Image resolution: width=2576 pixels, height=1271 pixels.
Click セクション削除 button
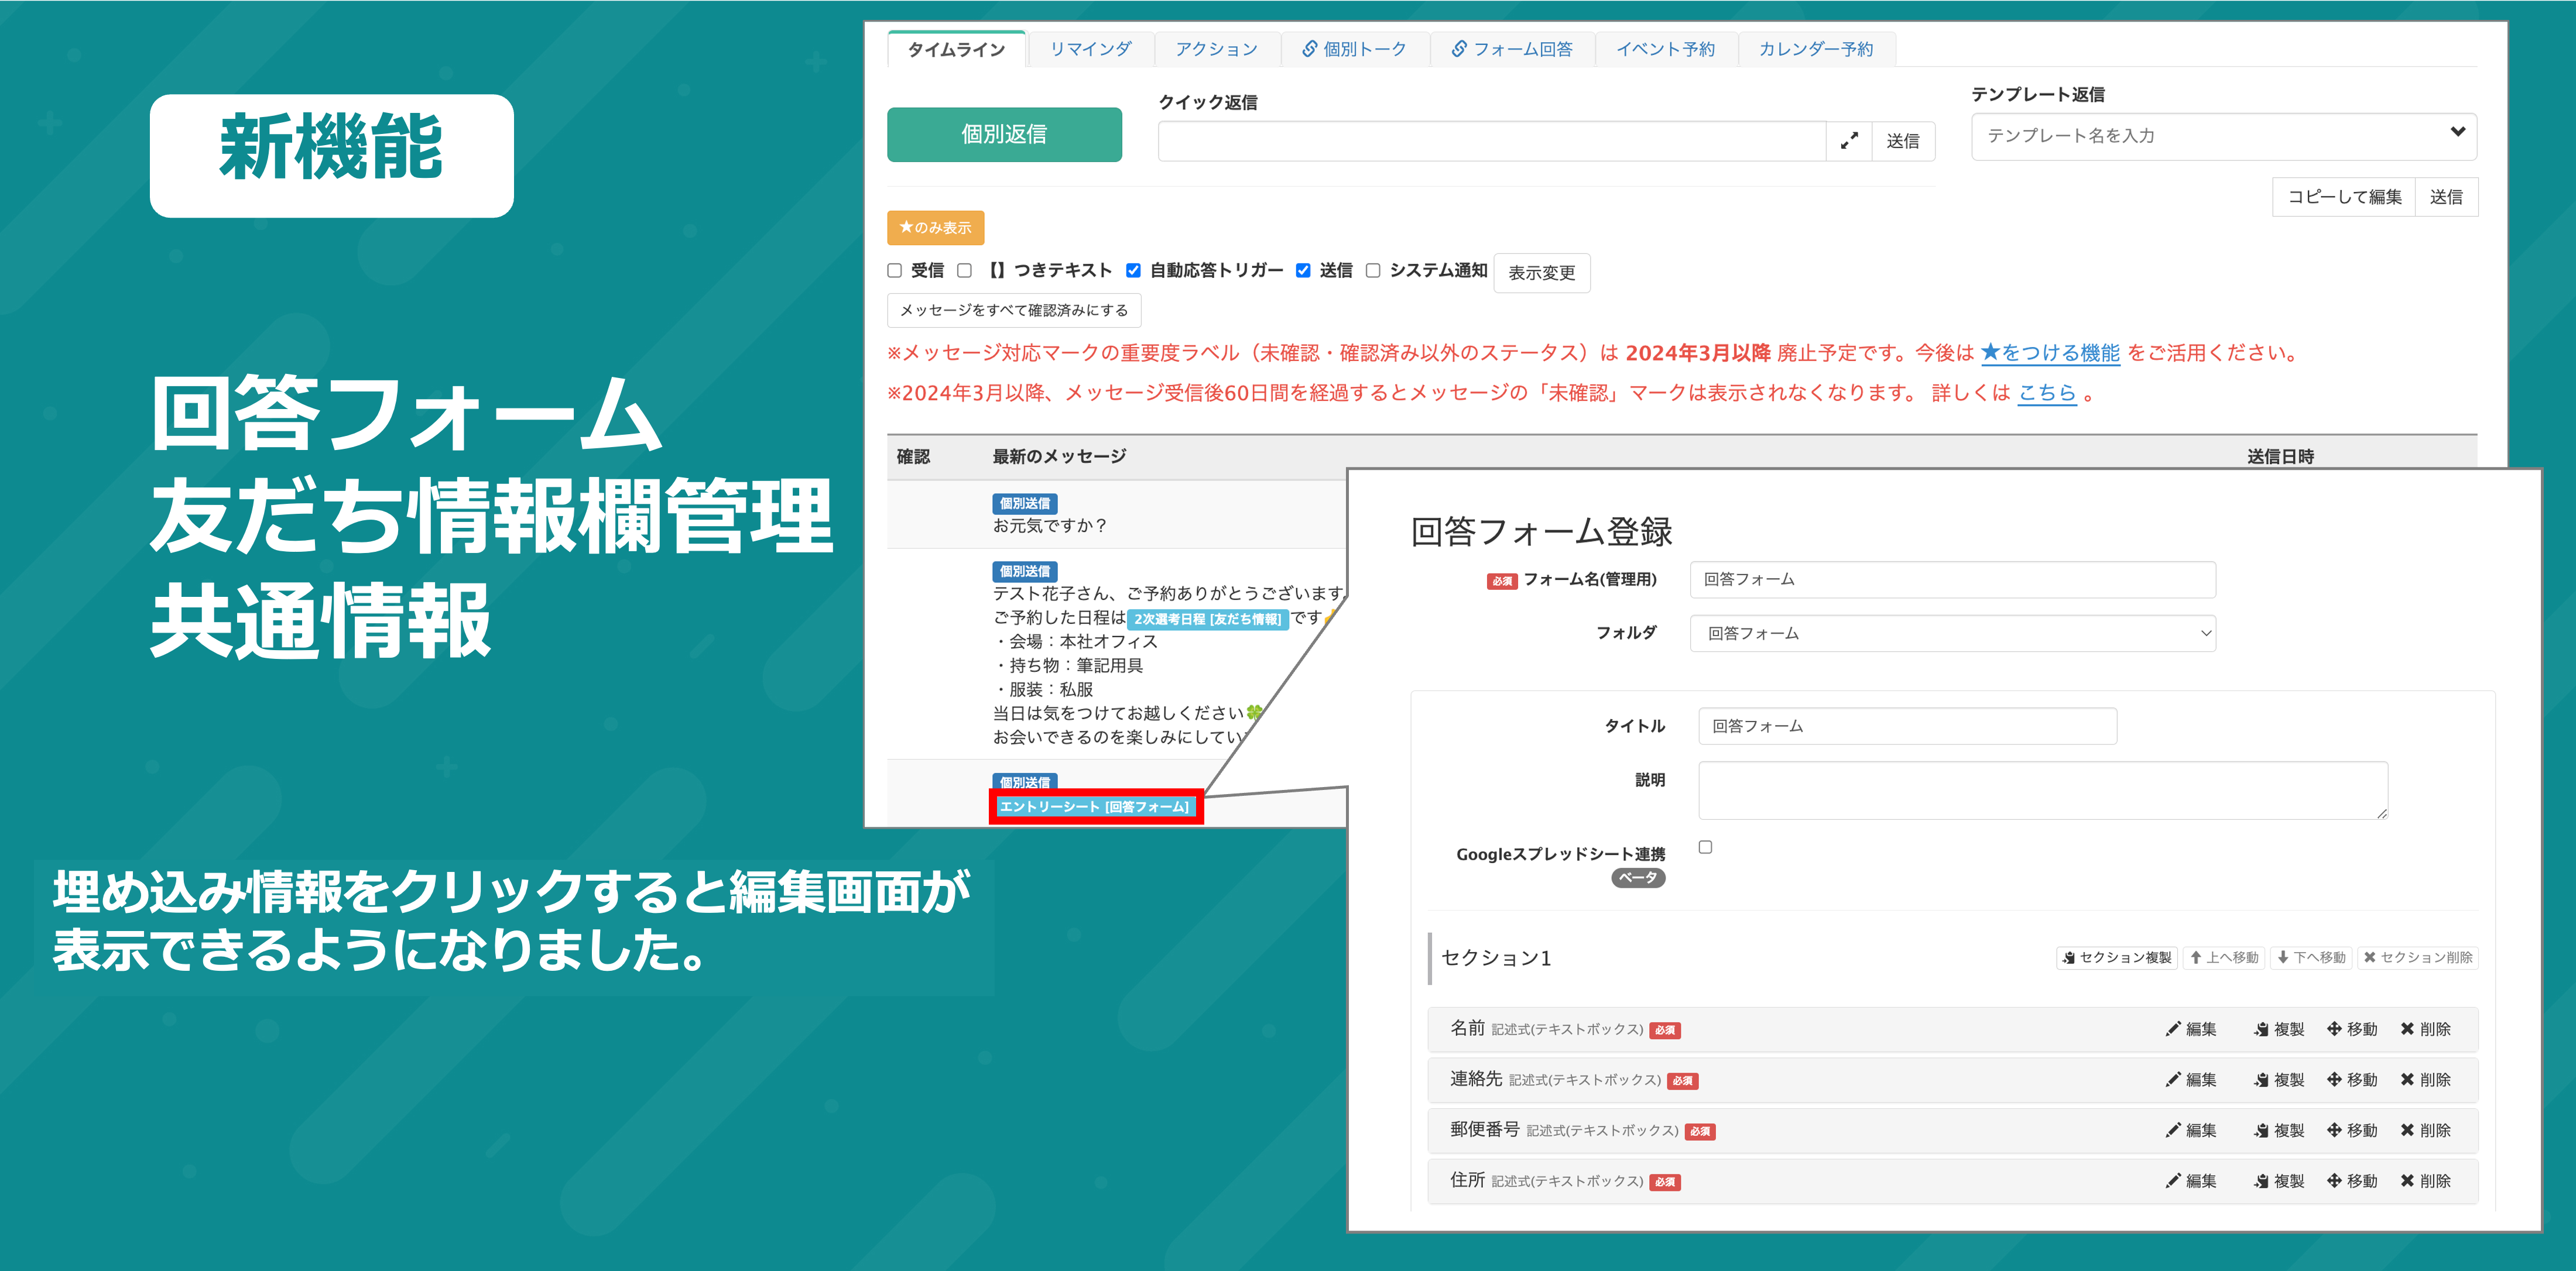click(2417, 957)
